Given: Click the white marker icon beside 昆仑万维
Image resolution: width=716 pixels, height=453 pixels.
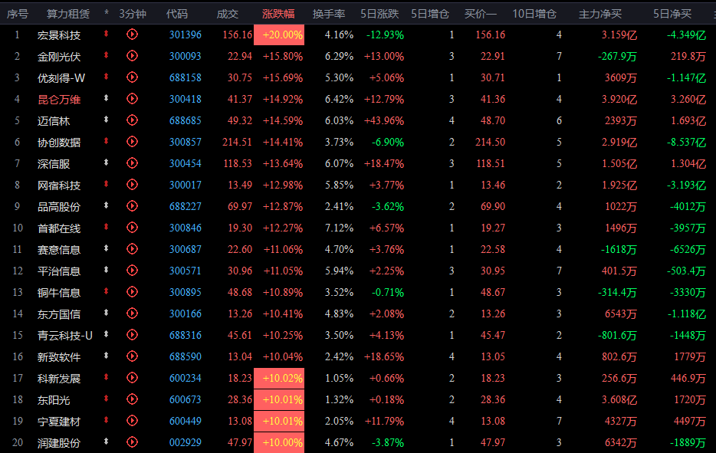Looking at the screenshot, I should coord(106,97).
